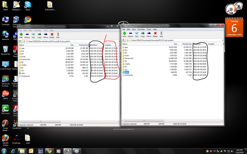Click Windows Start button

point(4,151)
